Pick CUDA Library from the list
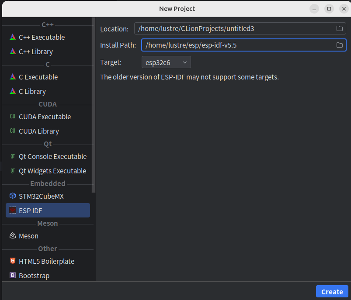 pos(38,131)
